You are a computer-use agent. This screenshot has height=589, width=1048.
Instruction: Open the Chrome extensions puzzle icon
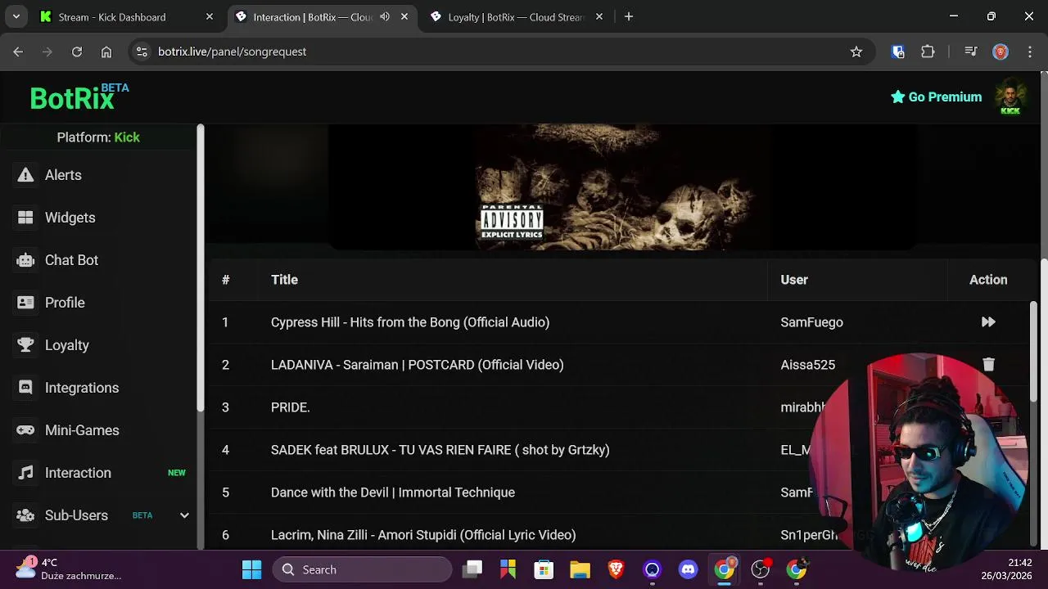(928, 52)
